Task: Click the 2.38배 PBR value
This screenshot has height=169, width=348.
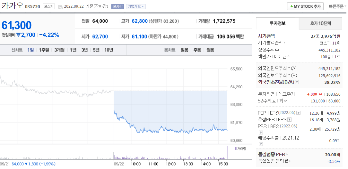Action: click(316, 129)
